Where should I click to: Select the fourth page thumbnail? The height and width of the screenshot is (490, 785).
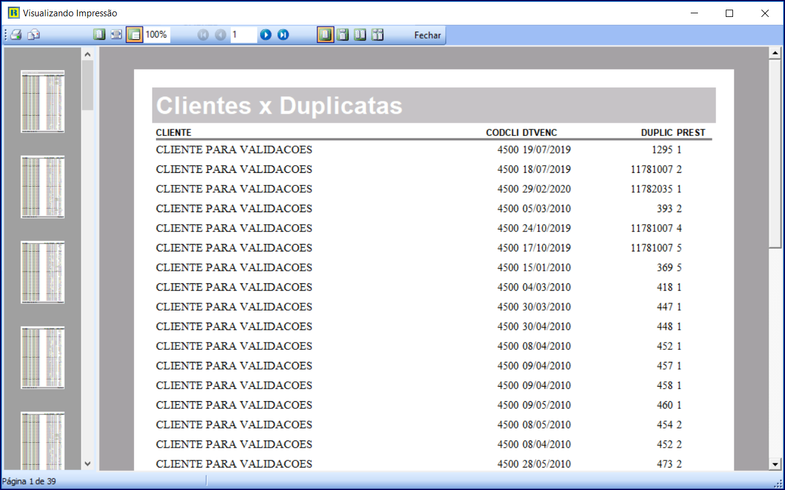coord(43,358)
